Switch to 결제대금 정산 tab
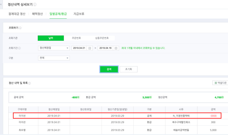Image resolution: width=228 pixels, height=135 pixels. 17,14
